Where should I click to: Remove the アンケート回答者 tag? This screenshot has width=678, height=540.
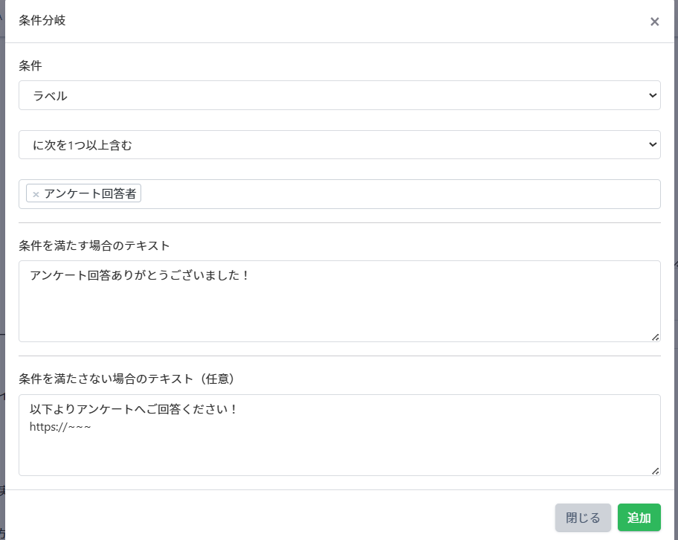pyautogui.click(x=36, y=194)
